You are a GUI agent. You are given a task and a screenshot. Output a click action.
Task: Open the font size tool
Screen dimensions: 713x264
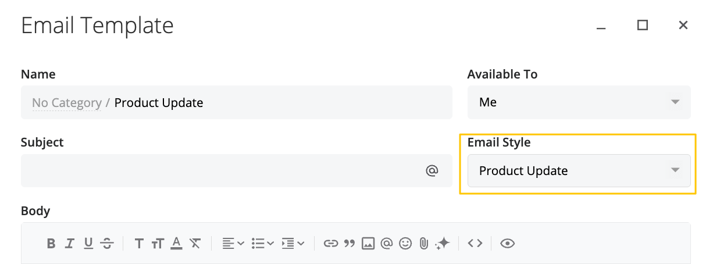[158, 244]
